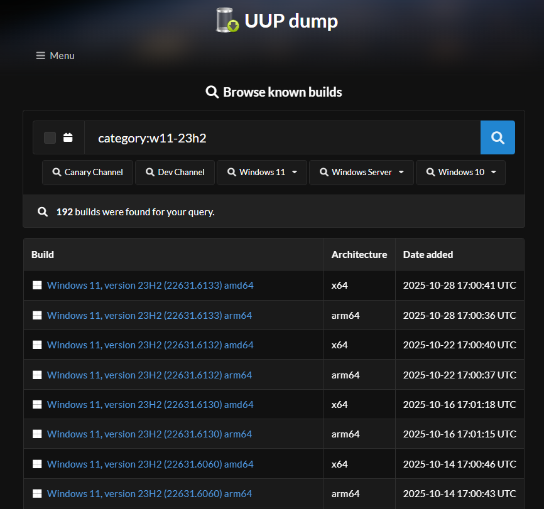544x509 pixels.
Task: Select the Dev Channel filter button
Action: [175, 172]
